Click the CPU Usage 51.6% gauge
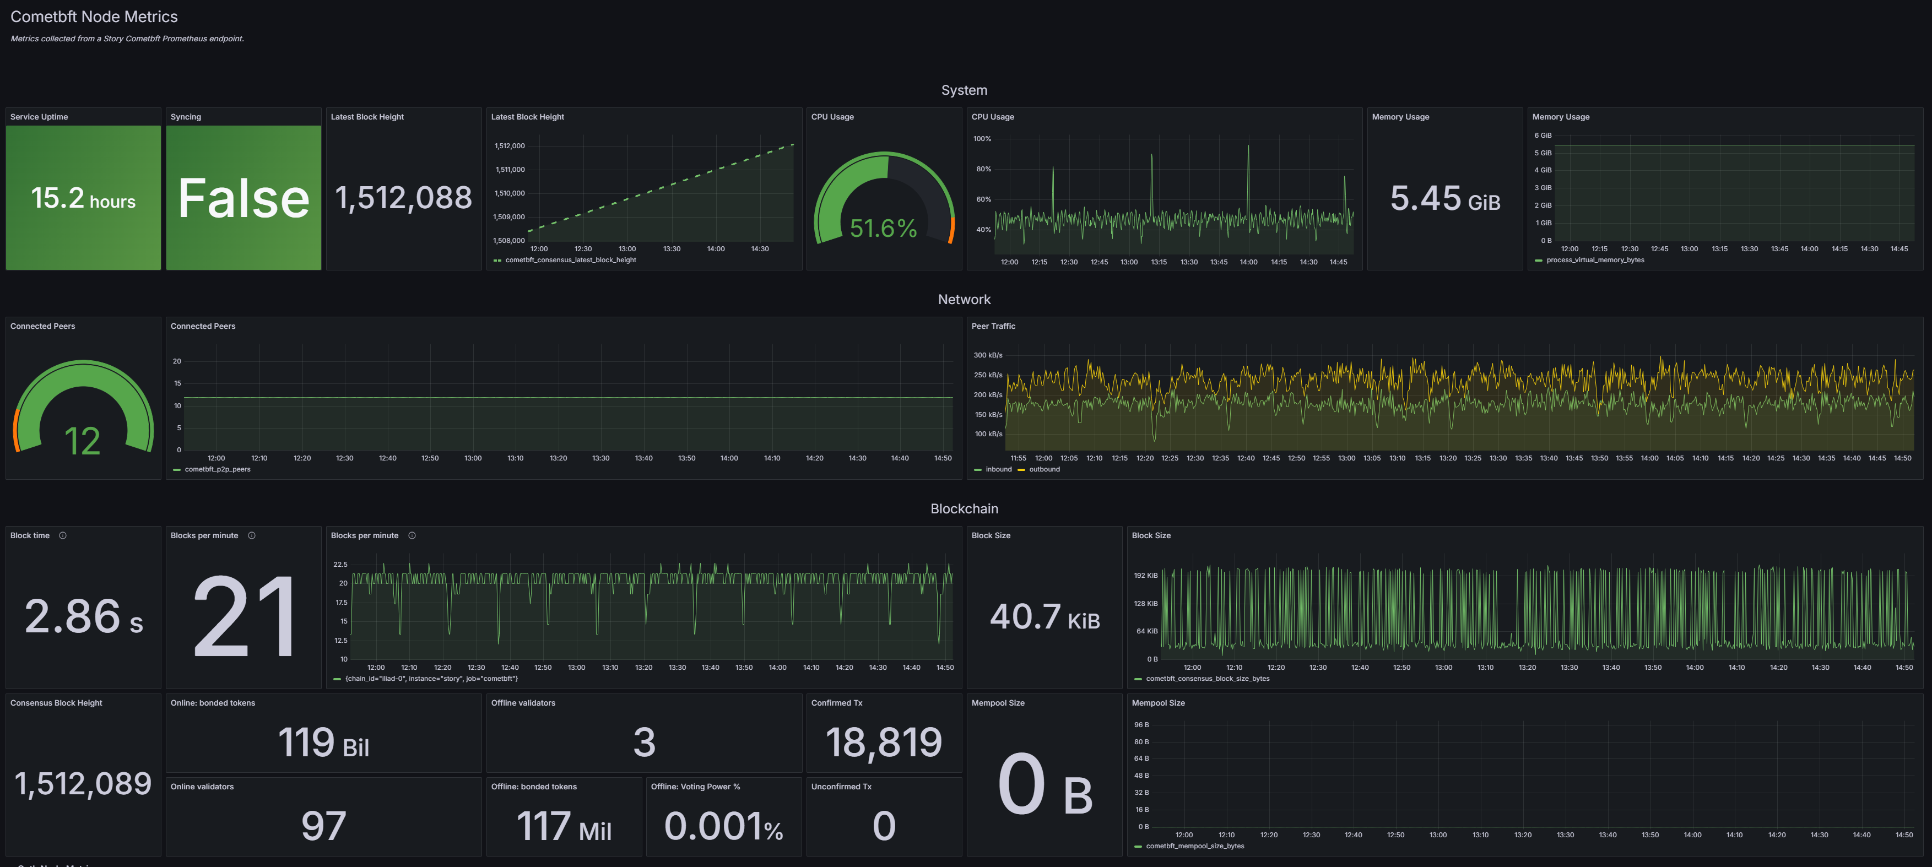The image size is (1932, 867). 884,199
